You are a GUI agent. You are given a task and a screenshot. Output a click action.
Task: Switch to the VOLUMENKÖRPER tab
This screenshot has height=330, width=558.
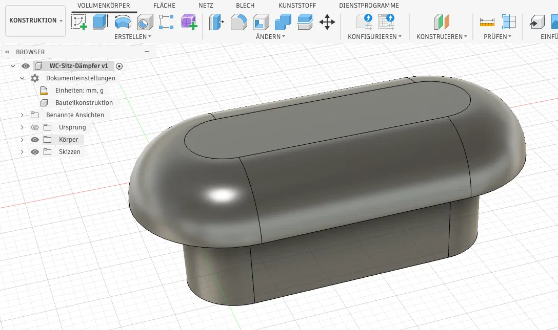pos(104,5)
